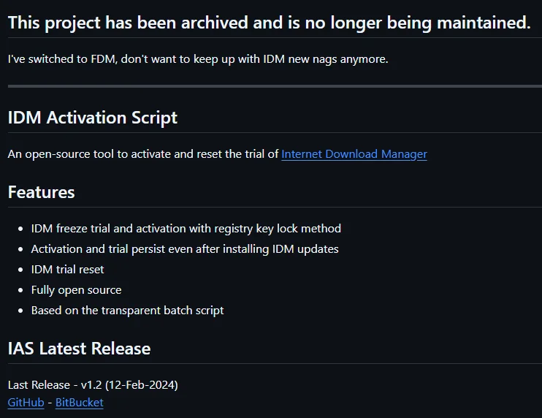The height and width of the screenshot is (418, 542).
Task: Click the thick horizontal divider line
Action: [275, 86]
